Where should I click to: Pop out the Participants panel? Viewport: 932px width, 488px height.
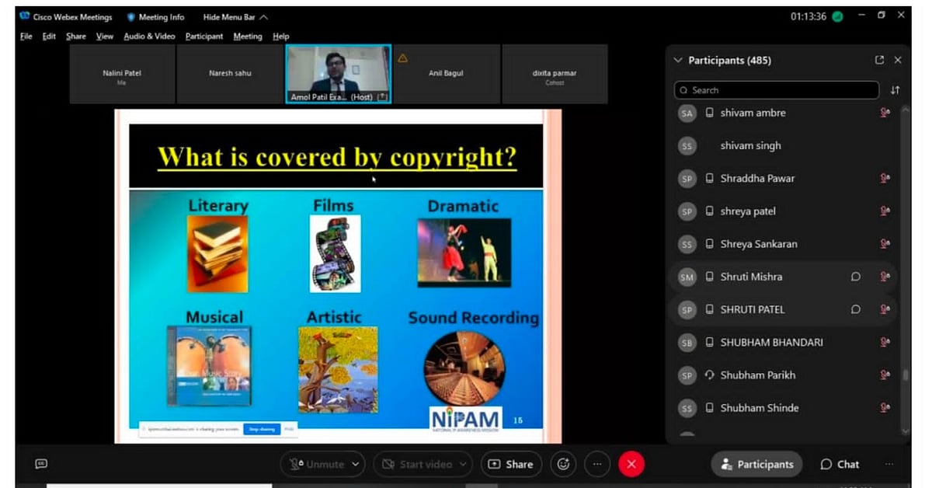879,60
